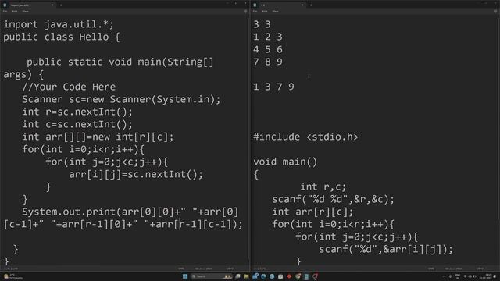Screen dimensions: 500x281
Task: Switch to Notepad via its taskbar icon
Action: (306, 276)
